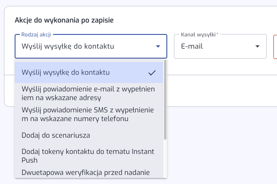
Task: Choose Wyślij powiadomienie e-mail z wypełnieniem option
Action: (89, 93)
